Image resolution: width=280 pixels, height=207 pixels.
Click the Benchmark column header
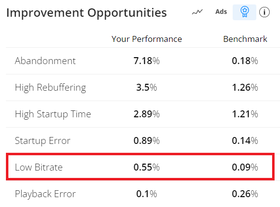click(245, 39)
